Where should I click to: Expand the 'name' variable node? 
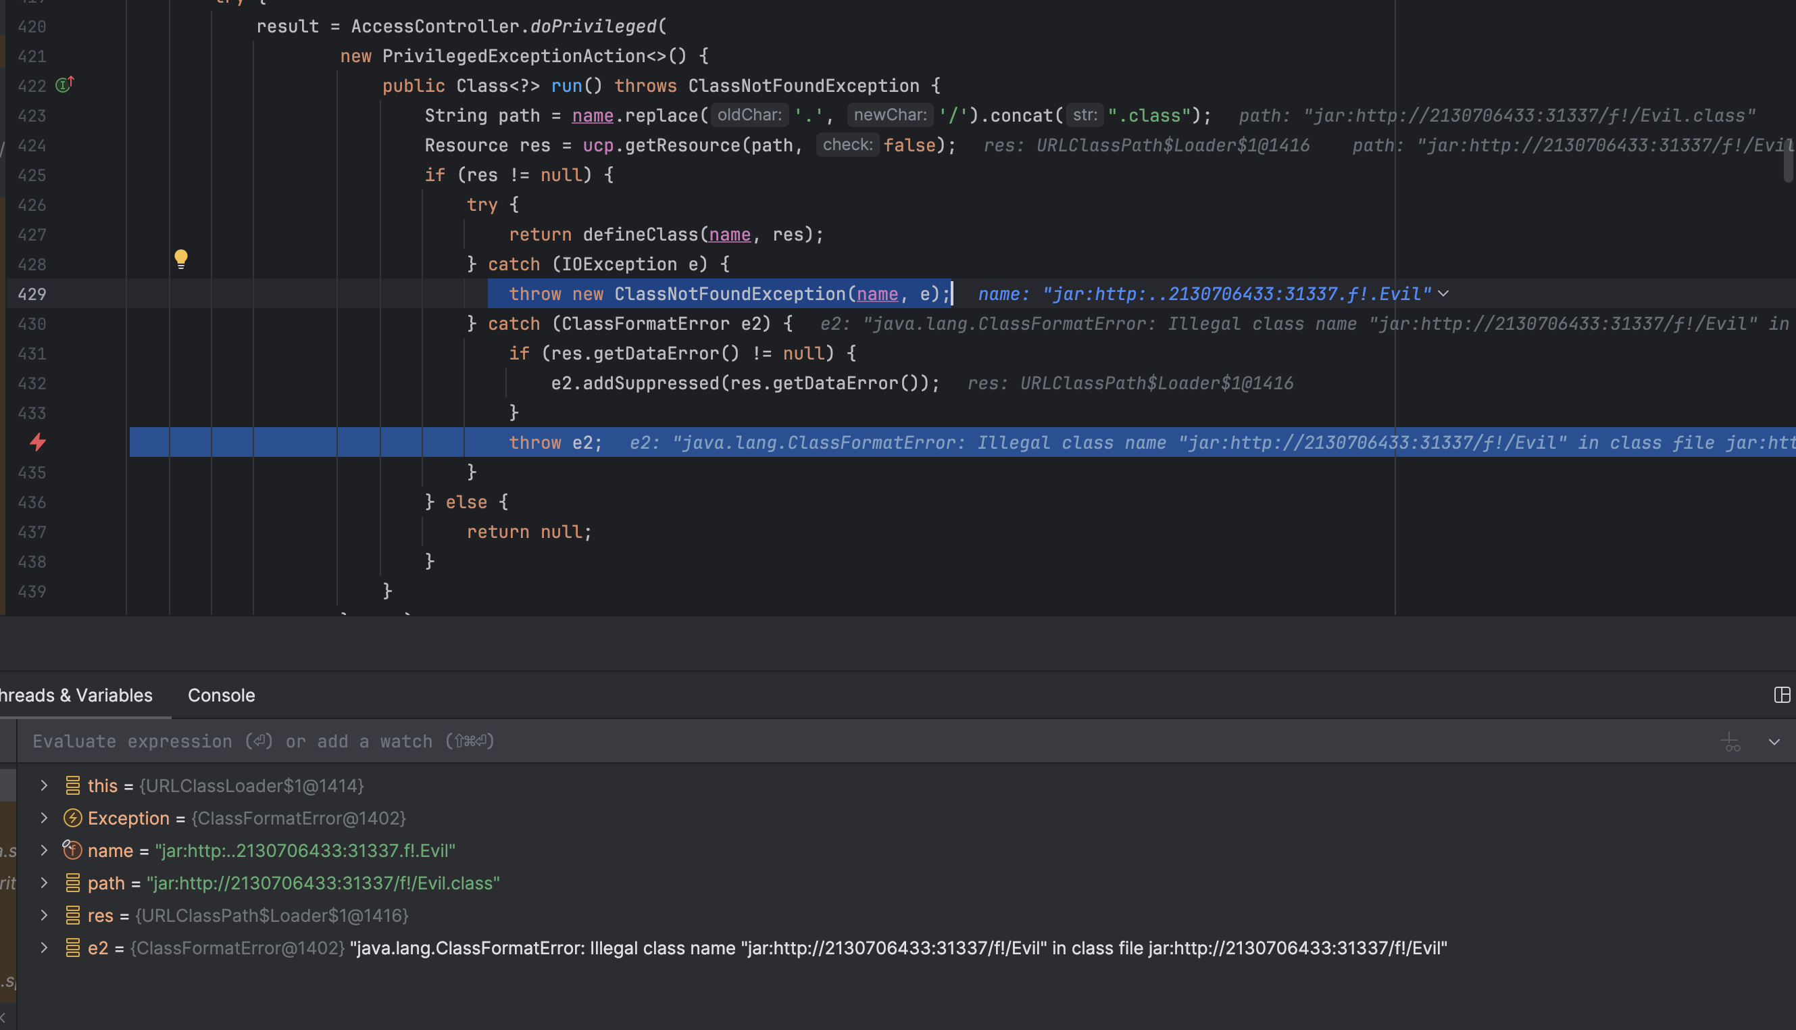44,850
